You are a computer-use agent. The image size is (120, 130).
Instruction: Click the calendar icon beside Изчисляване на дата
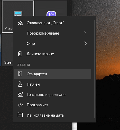(x=20, y=115)
